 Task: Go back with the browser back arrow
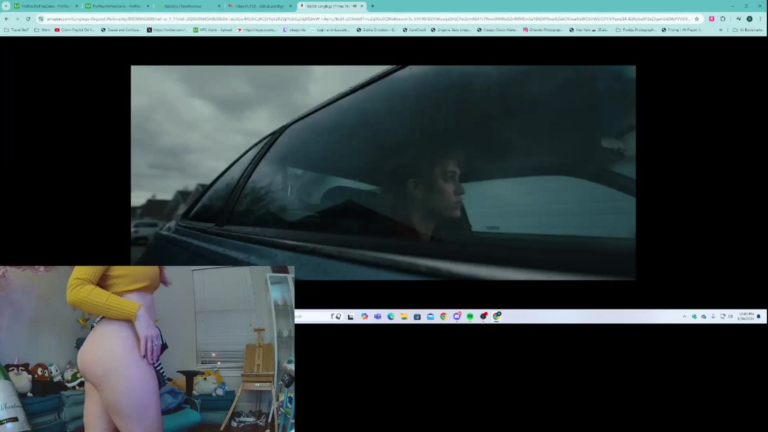7,19
